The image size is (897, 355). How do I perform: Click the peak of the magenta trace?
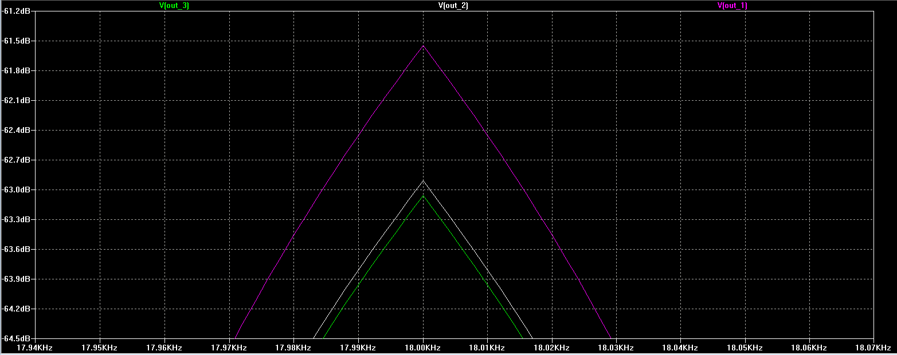point(424,46)
